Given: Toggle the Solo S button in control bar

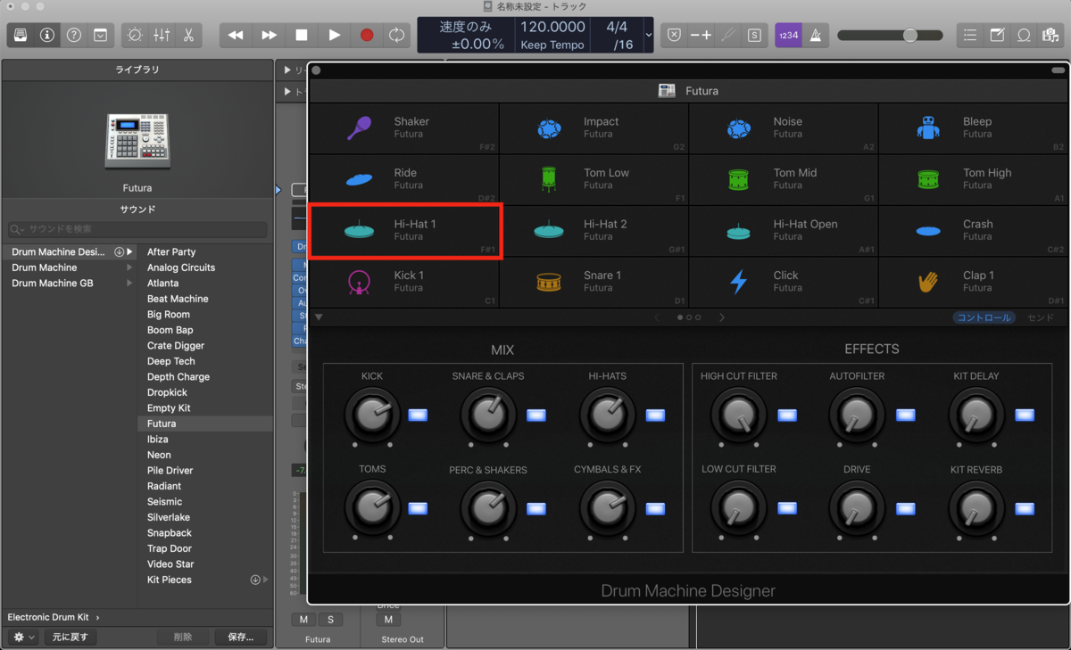Looking at the screenshot, I should coord(755,36).
